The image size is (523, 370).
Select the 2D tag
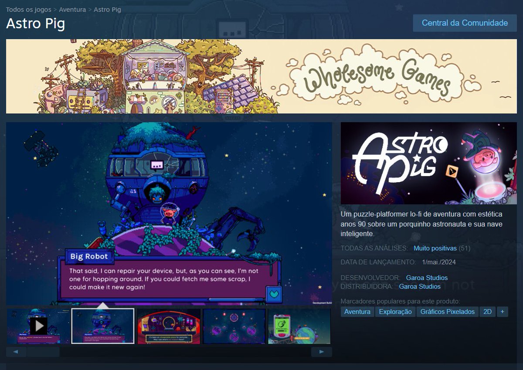[487, 312]
